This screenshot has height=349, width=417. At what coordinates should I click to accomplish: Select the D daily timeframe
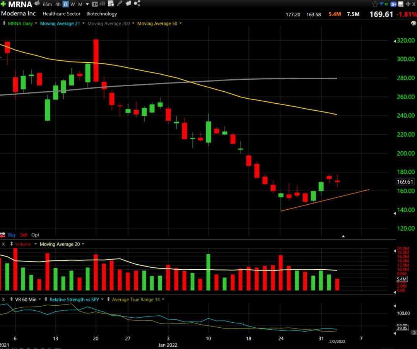pyautogui.click(x=65, y=4)
